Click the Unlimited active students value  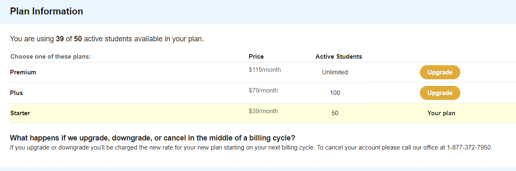pos(335,72)
